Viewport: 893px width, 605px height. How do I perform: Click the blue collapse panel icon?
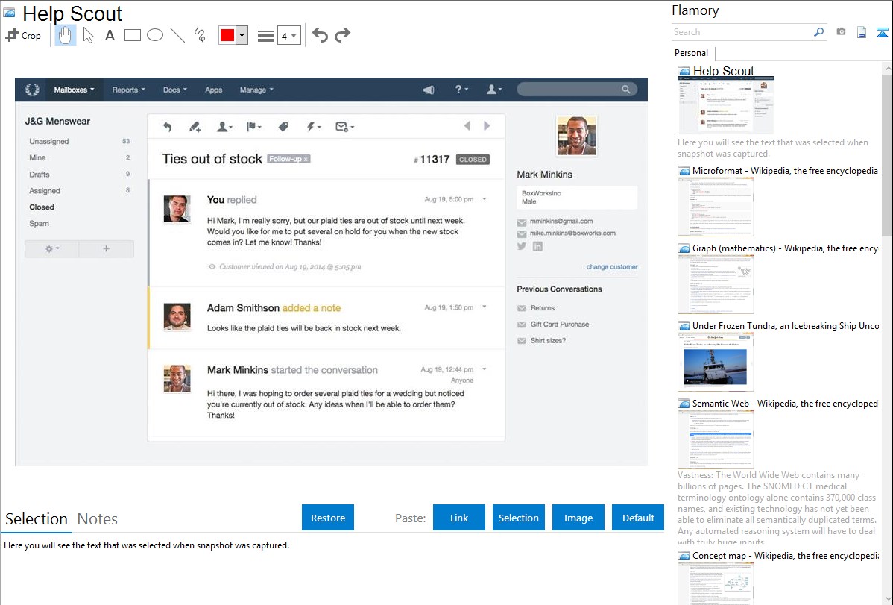(882, 32)
